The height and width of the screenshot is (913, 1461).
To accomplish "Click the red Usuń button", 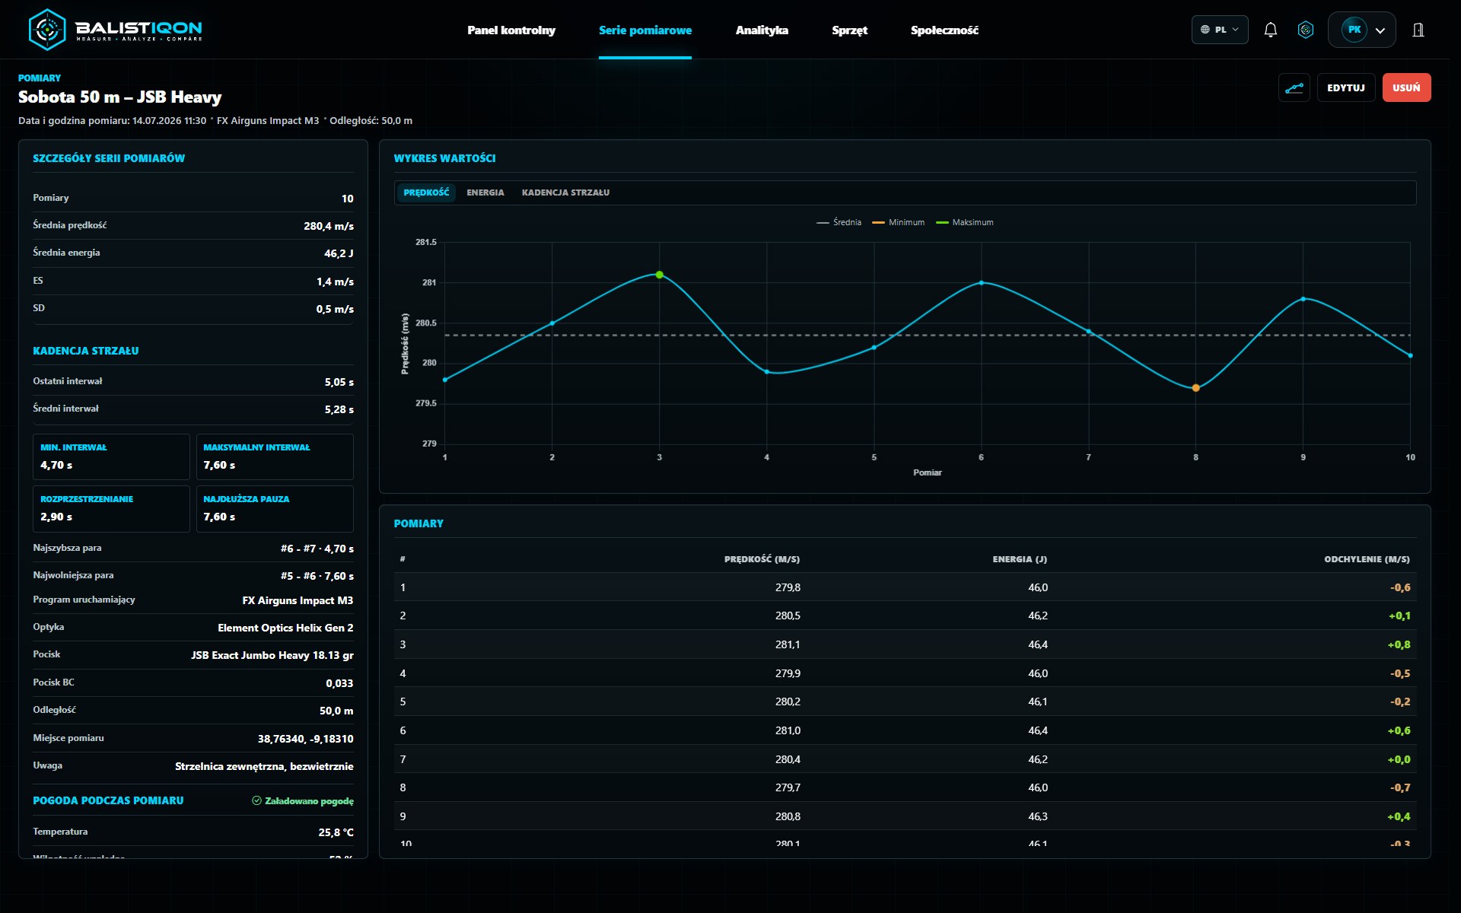I will pyautogui.click(x=1406, y=87).
